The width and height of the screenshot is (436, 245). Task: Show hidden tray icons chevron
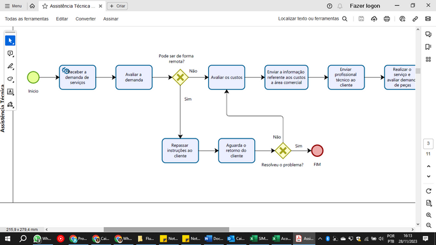pyautogui.click(x=320, y=239)
